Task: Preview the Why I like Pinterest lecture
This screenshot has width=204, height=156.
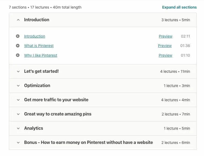Action: (x=165, y=55)
